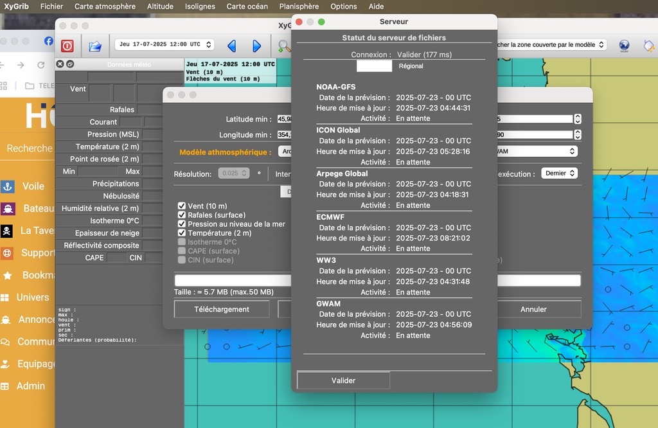Toggle the CAPE (surface) checkbox
The image size is (658, 428).
point(182,251)
